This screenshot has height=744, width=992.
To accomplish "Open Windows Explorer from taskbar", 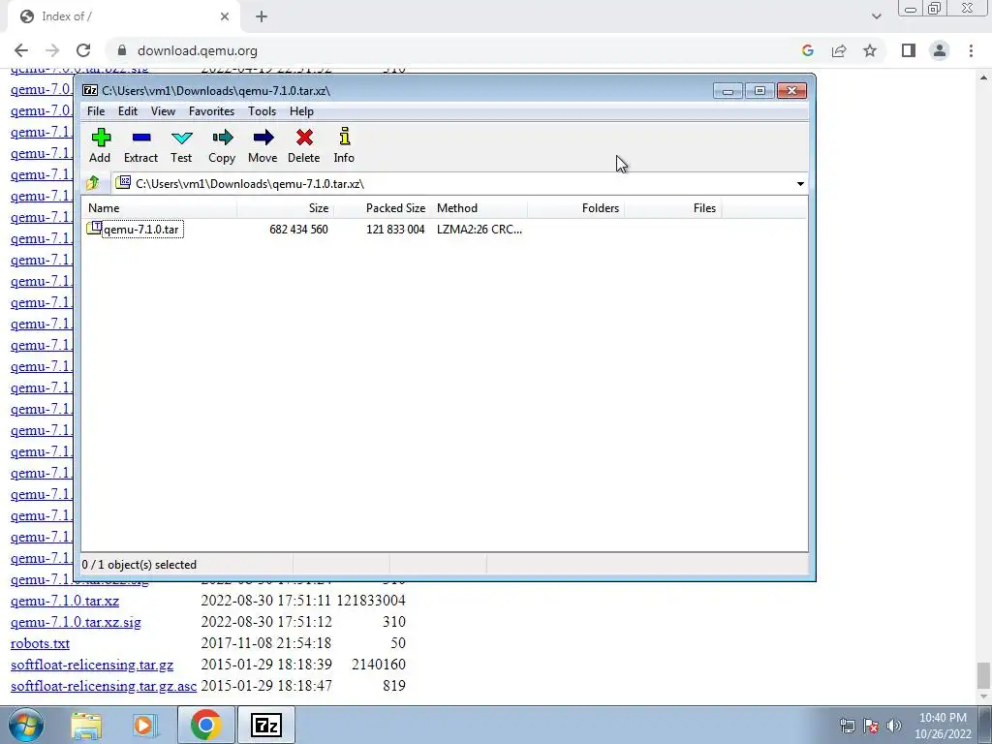I will click(x=86, y=725).
